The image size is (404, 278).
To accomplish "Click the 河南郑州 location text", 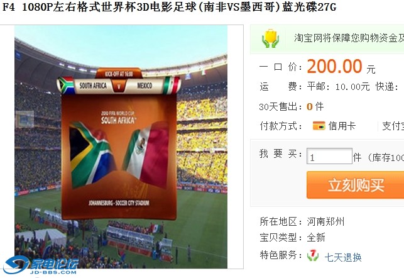I will pos(325,221).
